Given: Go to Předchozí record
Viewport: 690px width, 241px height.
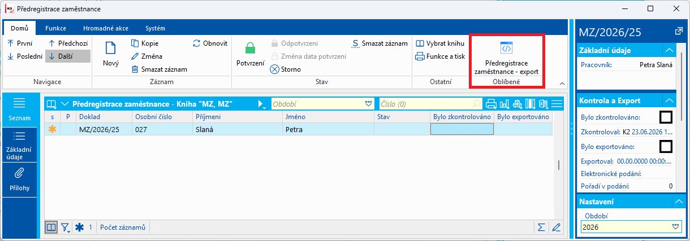Looking at the screenshot, I should [x=68, y=43].
